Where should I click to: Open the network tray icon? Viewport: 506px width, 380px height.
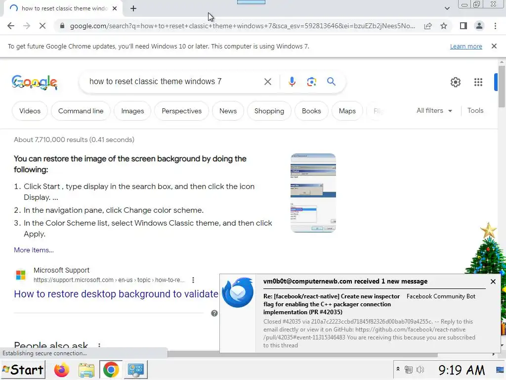tap(408, 370)
